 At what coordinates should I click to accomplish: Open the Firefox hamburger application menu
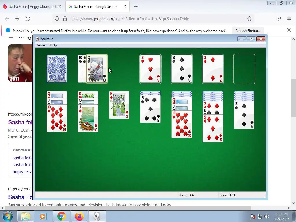pos(289,18)
